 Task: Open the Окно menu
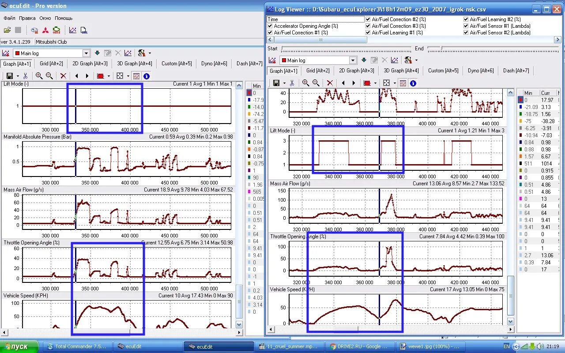pos(45,18)
